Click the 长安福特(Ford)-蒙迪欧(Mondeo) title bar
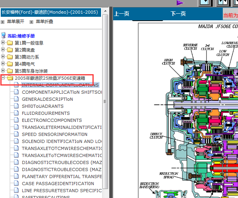The height and width of the screenshot is (198, 238). click(x=51, y=12)
